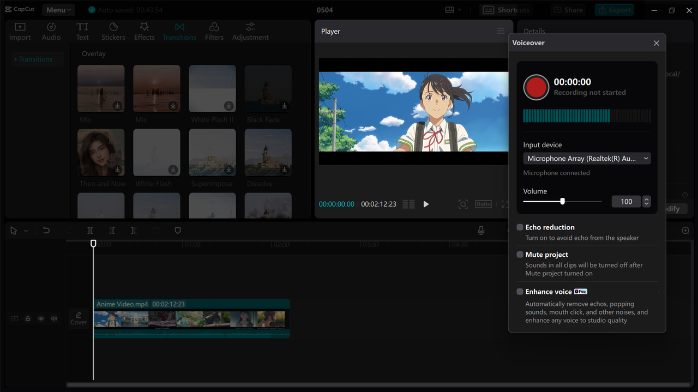Click the Share button
Viewport: 698px width, 392px height.
pos(568,10)
